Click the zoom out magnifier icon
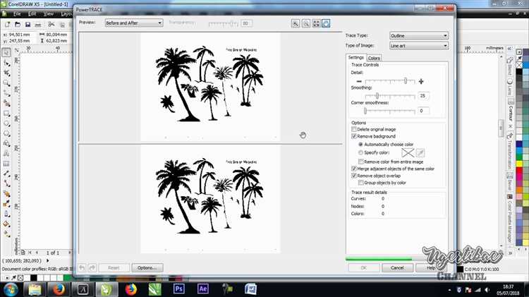529x297 pixels. point(305,23)
